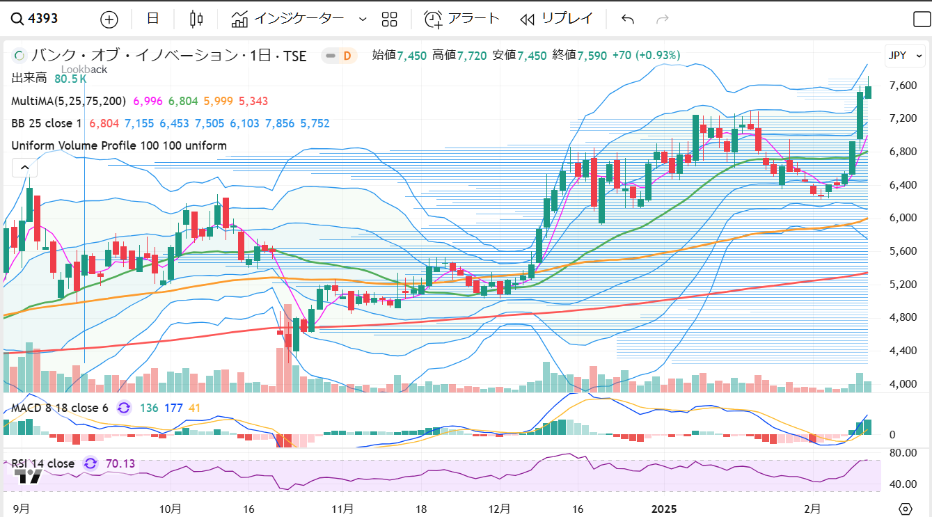932x517 pixels.
Task: Expand the indicator favorites dropdown arrow
Action: 363,19
